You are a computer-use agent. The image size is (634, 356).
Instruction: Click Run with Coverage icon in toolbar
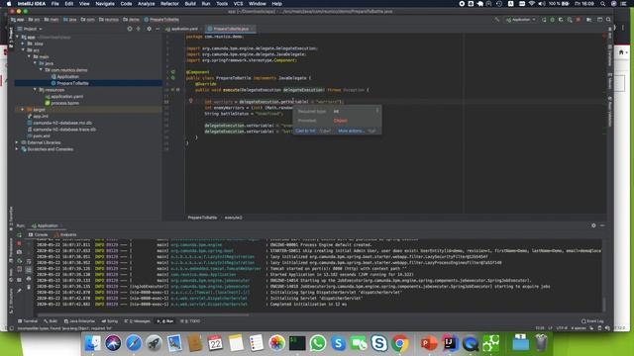pyautogui.click(x=561, y=20)
